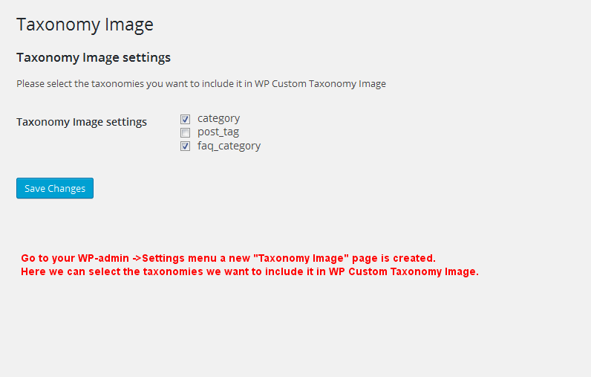The height and width of the screenshot is (377, 591).
Task: Click the Save Changes button
Action: (x=55, y=188)
